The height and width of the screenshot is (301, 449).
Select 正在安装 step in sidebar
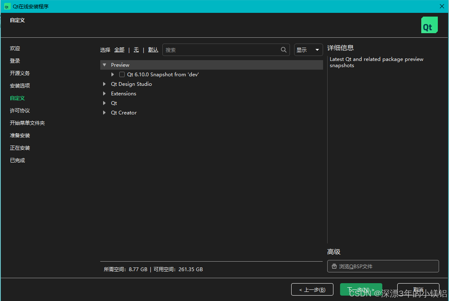coord(20,148)
